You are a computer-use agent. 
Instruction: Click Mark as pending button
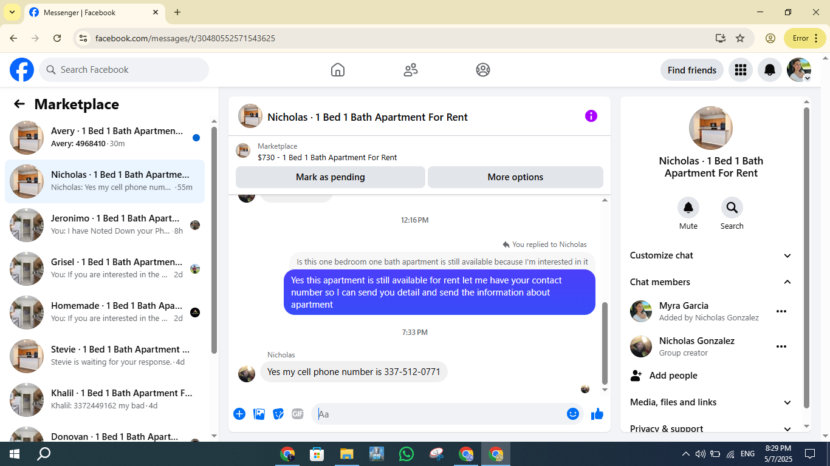(331, 177)
